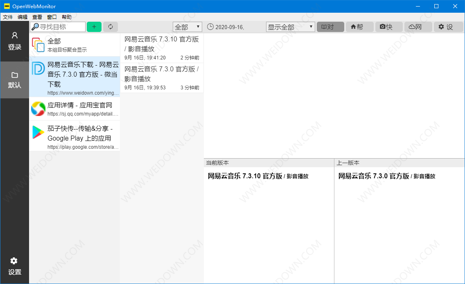Click the Google Play triangle icon

pyautogui.click(x=38, y=132)
